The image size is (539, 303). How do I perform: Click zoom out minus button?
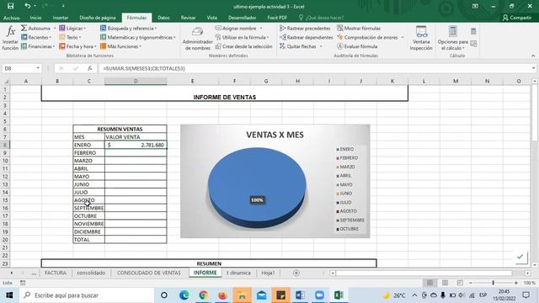click(x=471, y=283)
